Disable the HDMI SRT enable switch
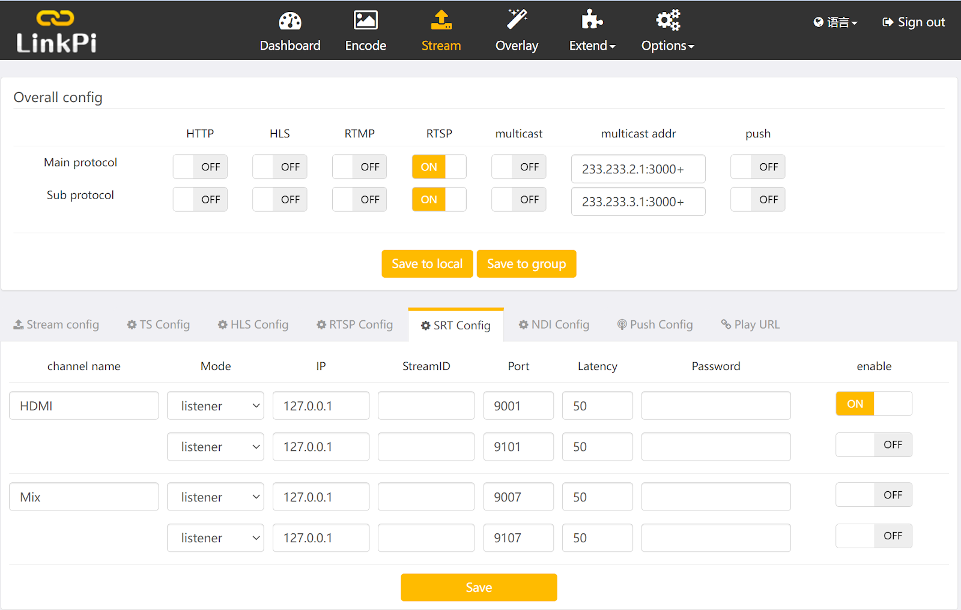961x610 pixels. [x=873, y=404]
